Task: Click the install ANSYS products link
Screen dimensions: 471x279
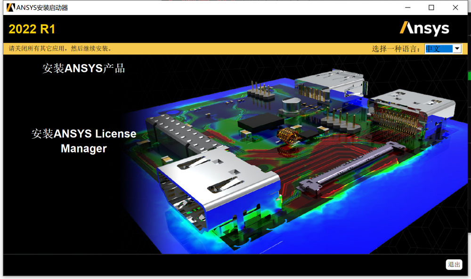Action: click(x=83, y=68)
